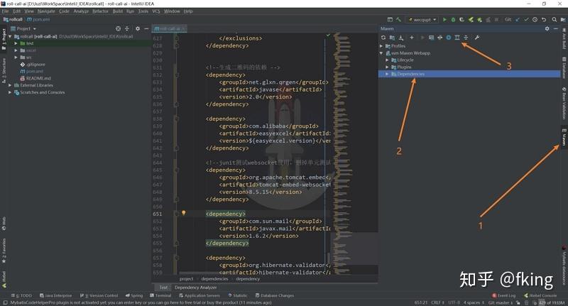Viewport: 568px width, 306px height.
Task: Open Search Everywhere magnifier icon
Action: point(555,20)
